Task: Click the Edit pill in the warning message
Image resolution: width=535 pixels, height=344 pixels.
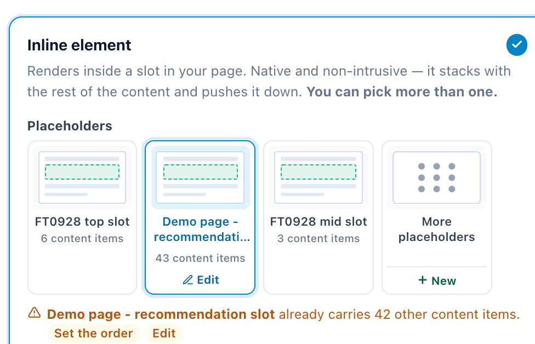Action: 164,333
